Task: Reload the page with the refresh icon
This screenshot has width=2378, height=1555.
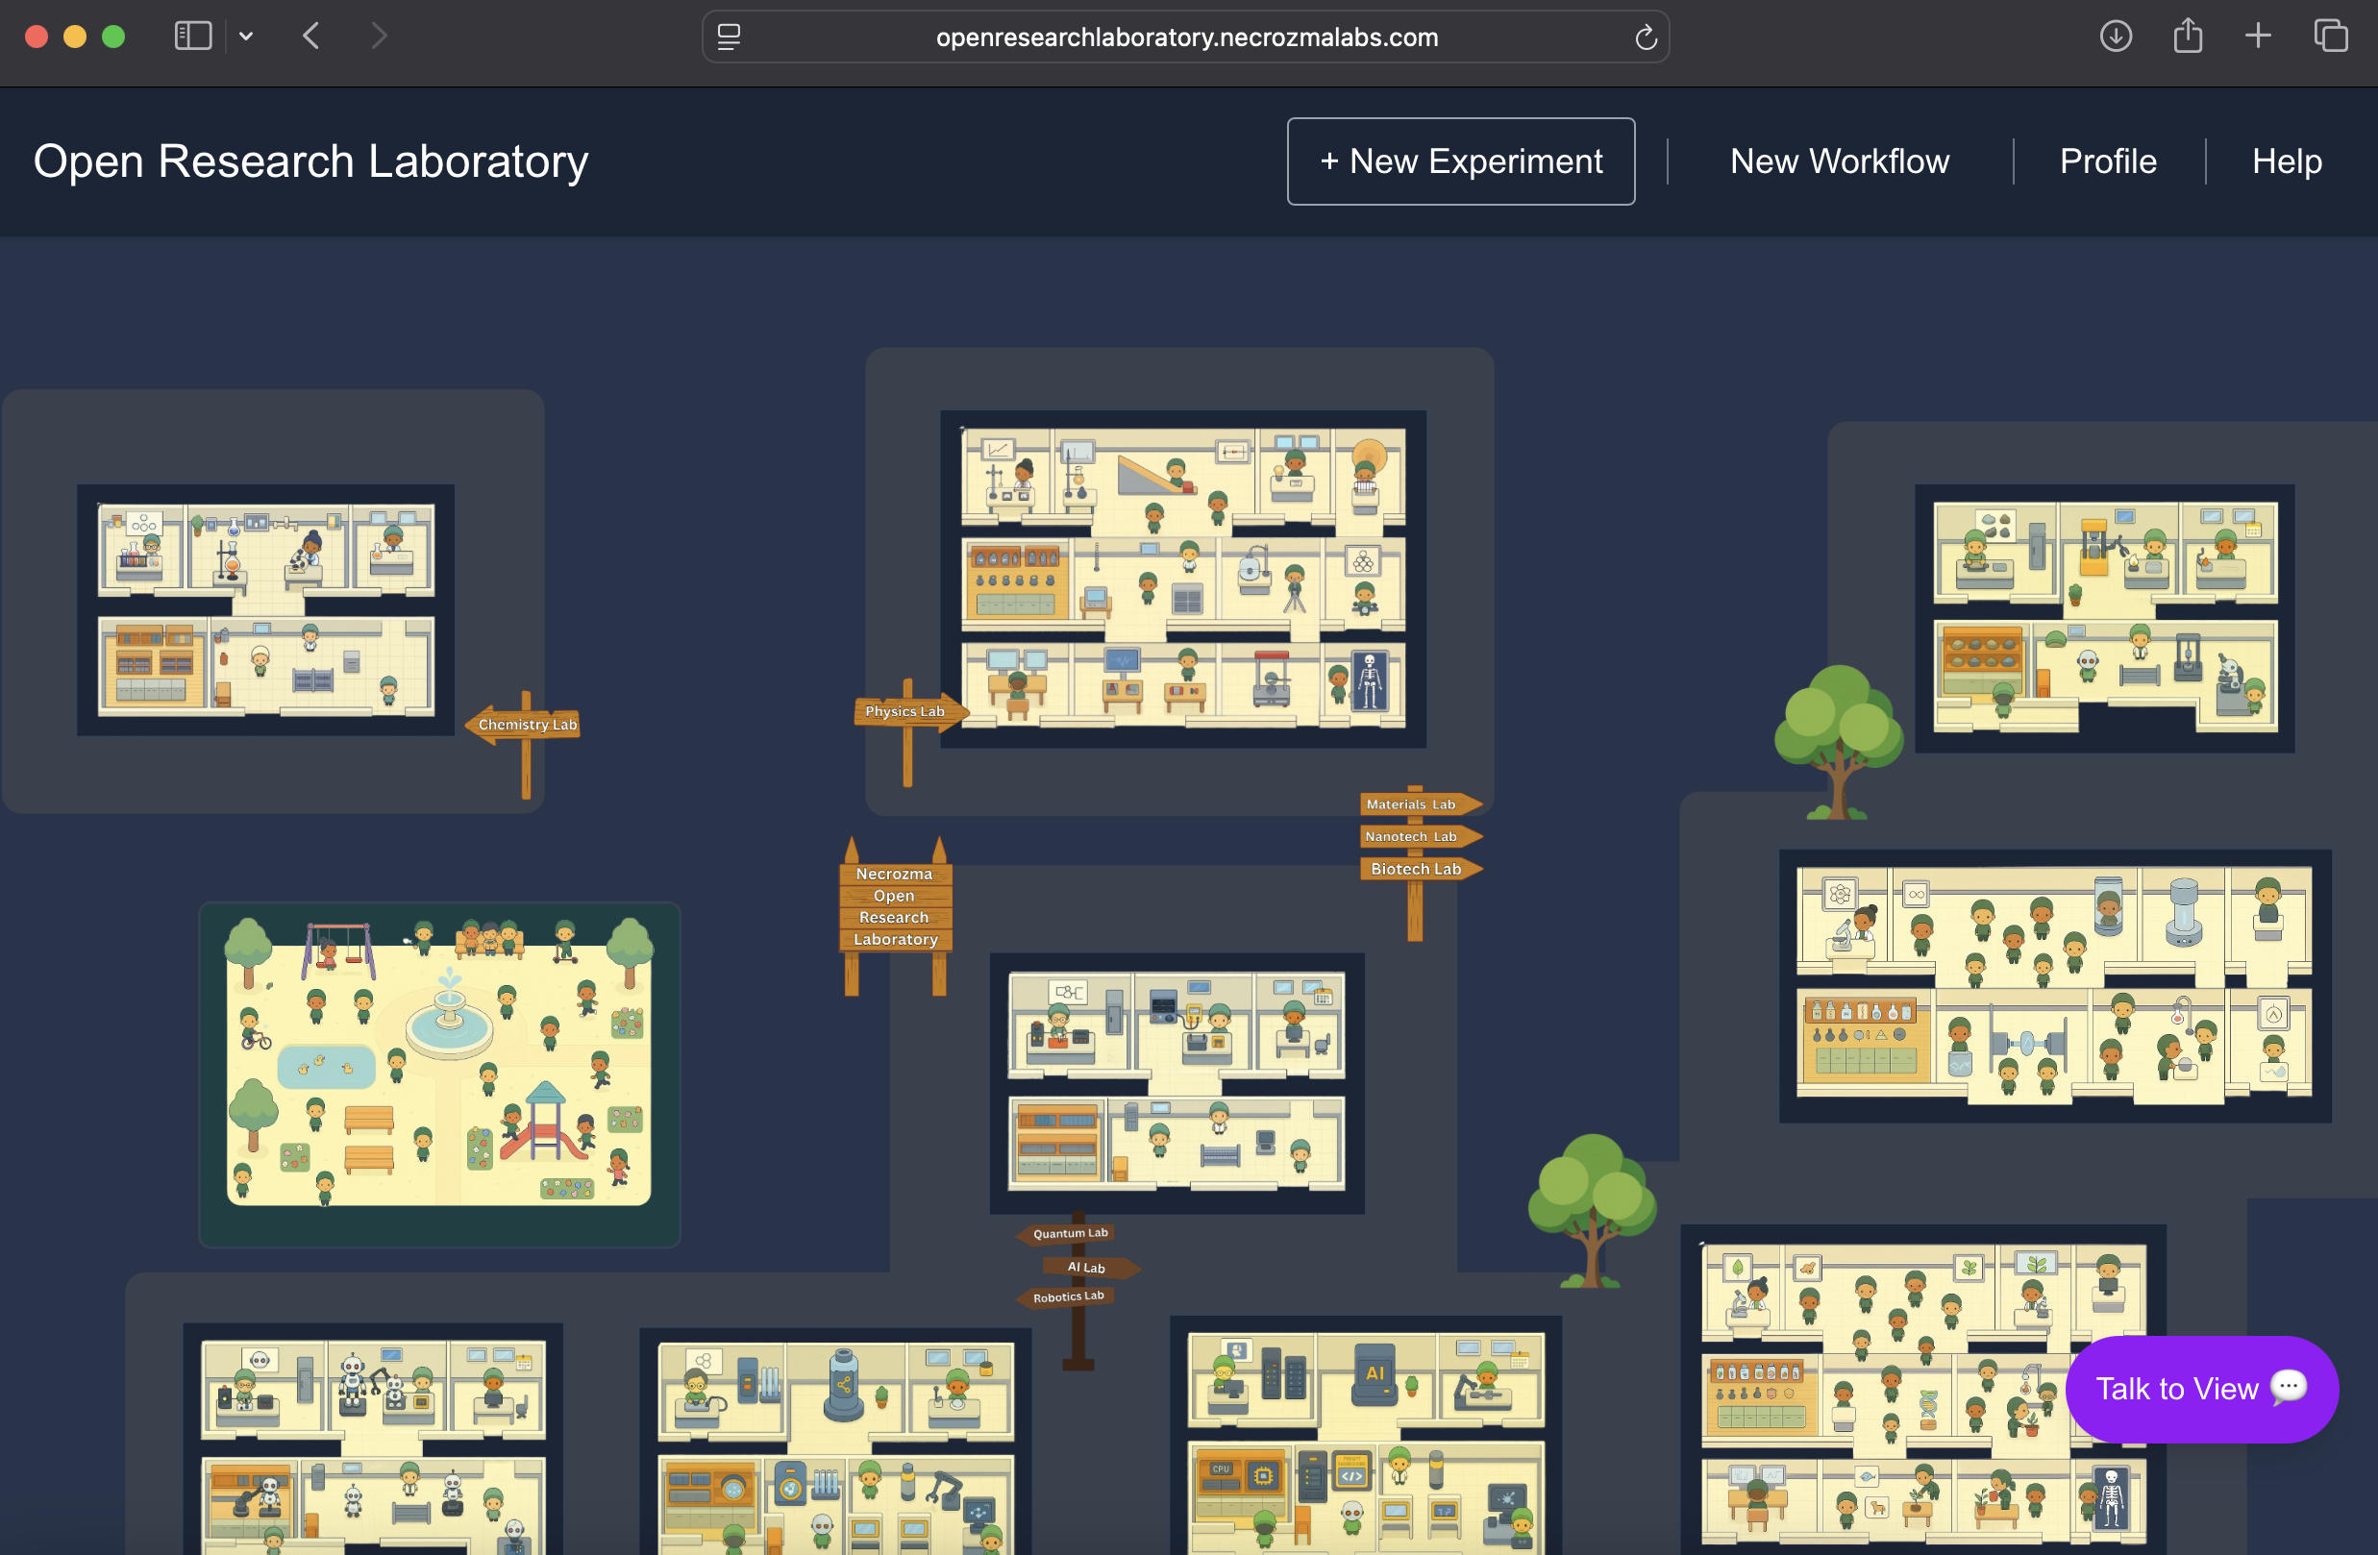Action: 1646,37
